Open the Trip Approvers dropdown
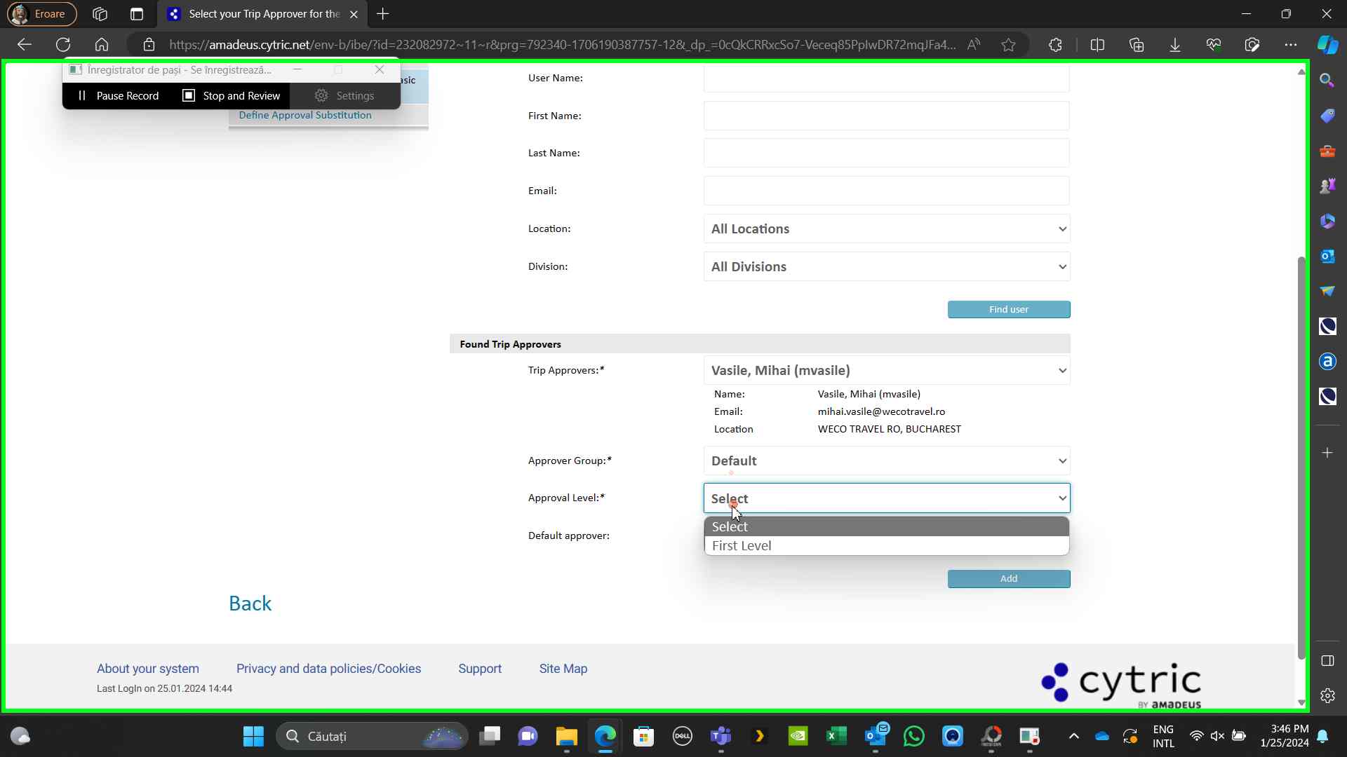Screen dimensions: 1347x757 [x=886, y=371]
